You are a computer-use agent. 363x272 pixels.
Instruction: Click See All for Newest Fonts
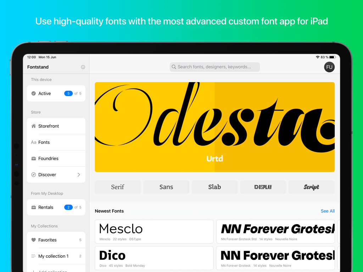coord(328,211)
